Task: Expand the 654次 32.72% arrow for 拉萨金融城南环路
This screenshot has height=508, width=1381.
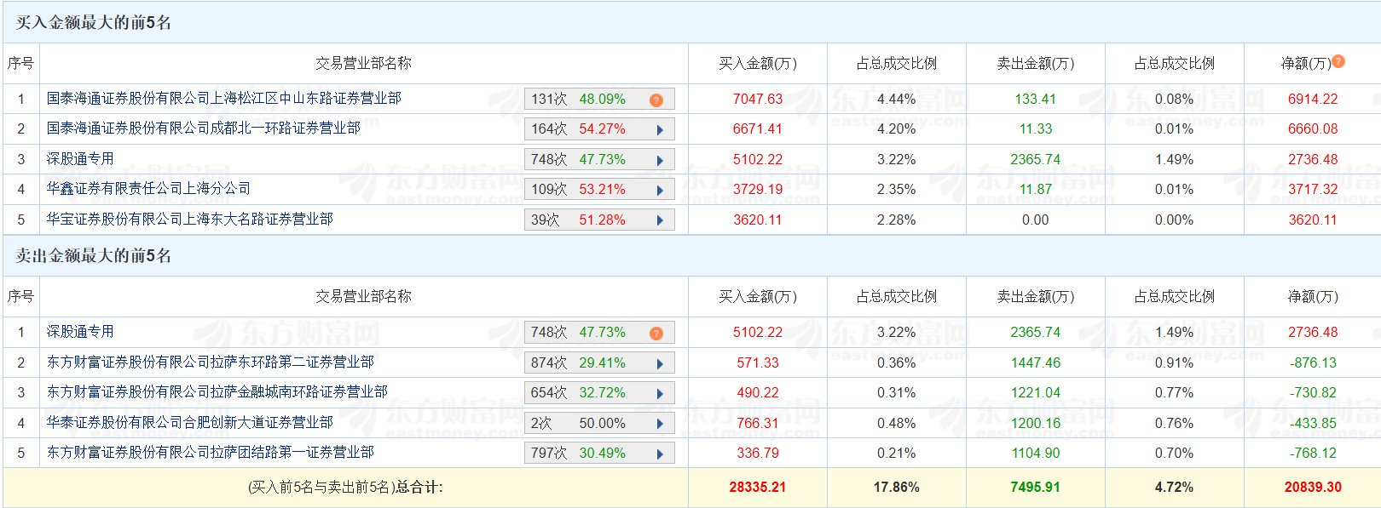Action: [660, 393]
